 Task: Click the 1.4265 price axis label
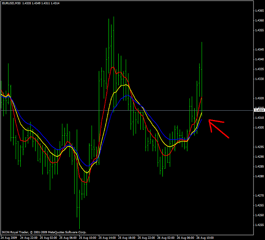pos(259,205)
